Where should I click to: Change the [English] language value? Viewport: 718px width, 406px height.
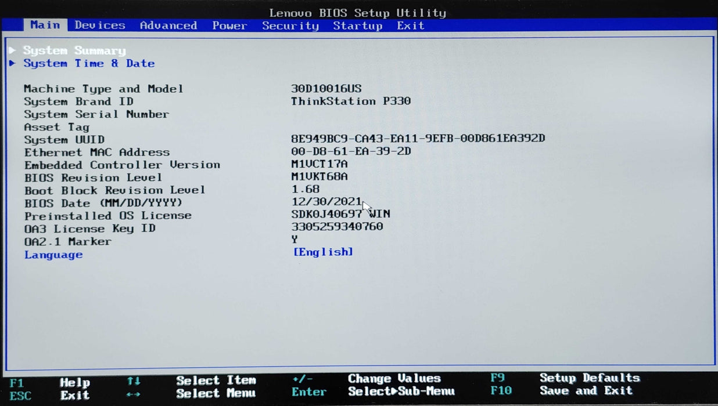323,252
